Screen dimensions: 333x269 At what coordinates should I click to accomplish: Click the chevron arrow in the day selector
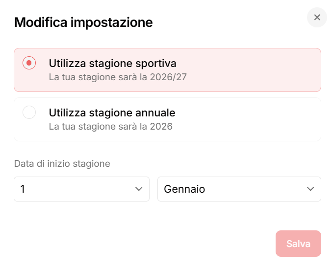coord(139,189)
